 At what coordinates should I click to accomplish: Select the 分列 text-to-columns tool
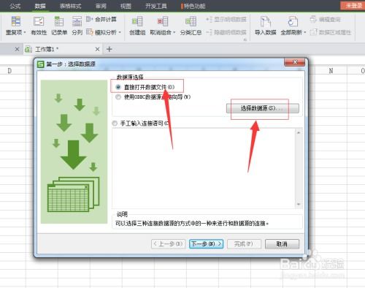coord(77,26)
